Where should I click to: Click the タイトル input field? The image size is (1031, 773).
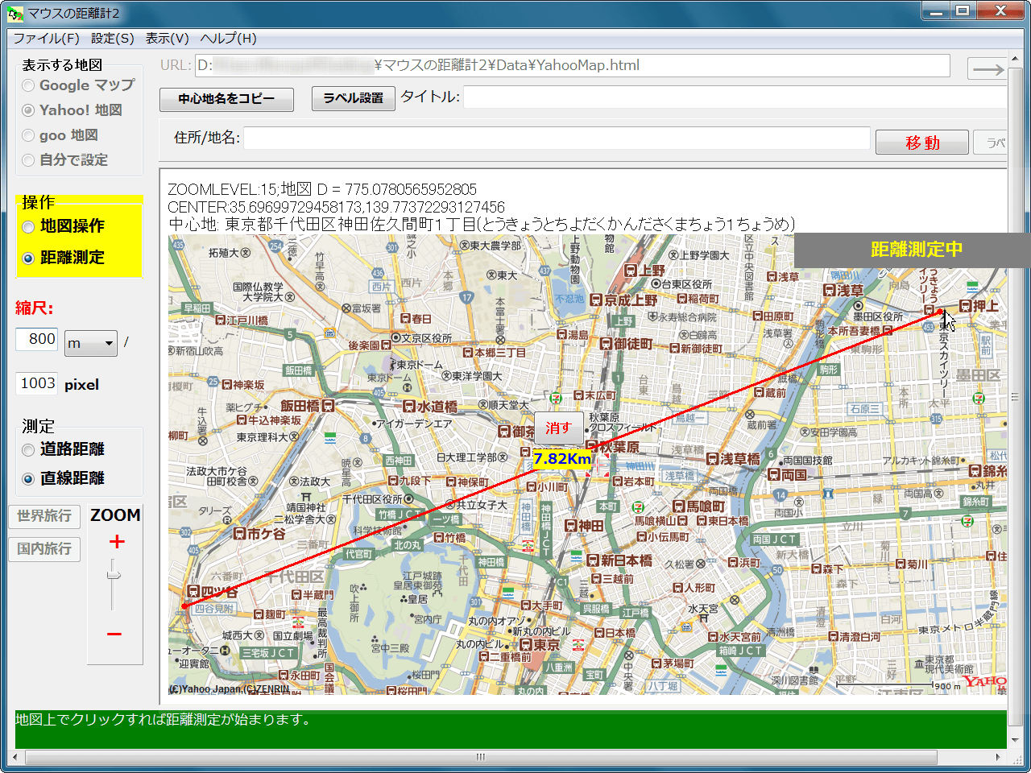coord(735,97)
